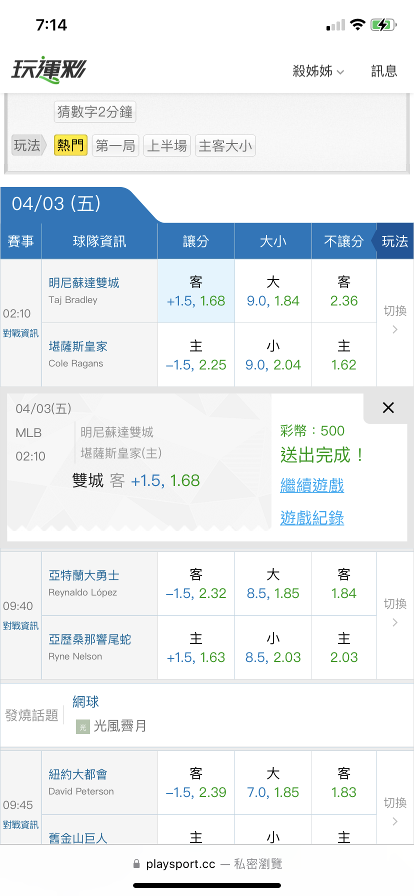Toggle the Twins 客 +1.5 spread bet
Screen dimensions: 414x896
point(196,291)
